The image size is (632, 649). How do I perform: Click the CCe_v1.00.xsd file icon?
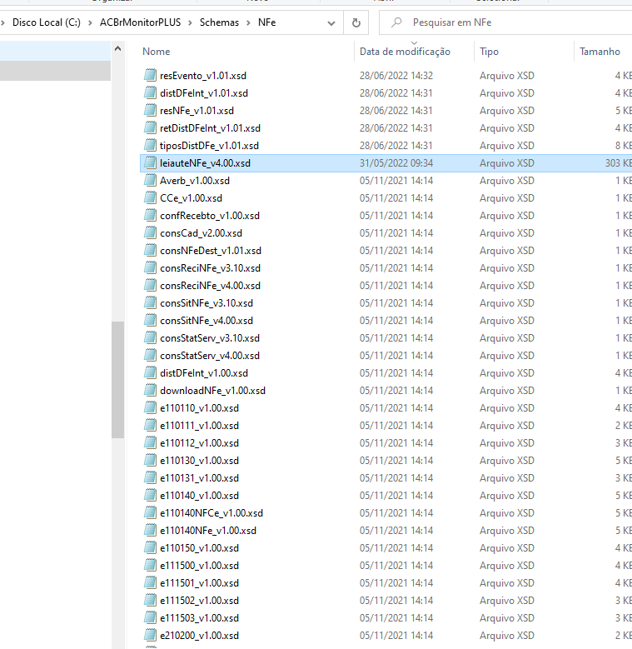tap(150, 197)
